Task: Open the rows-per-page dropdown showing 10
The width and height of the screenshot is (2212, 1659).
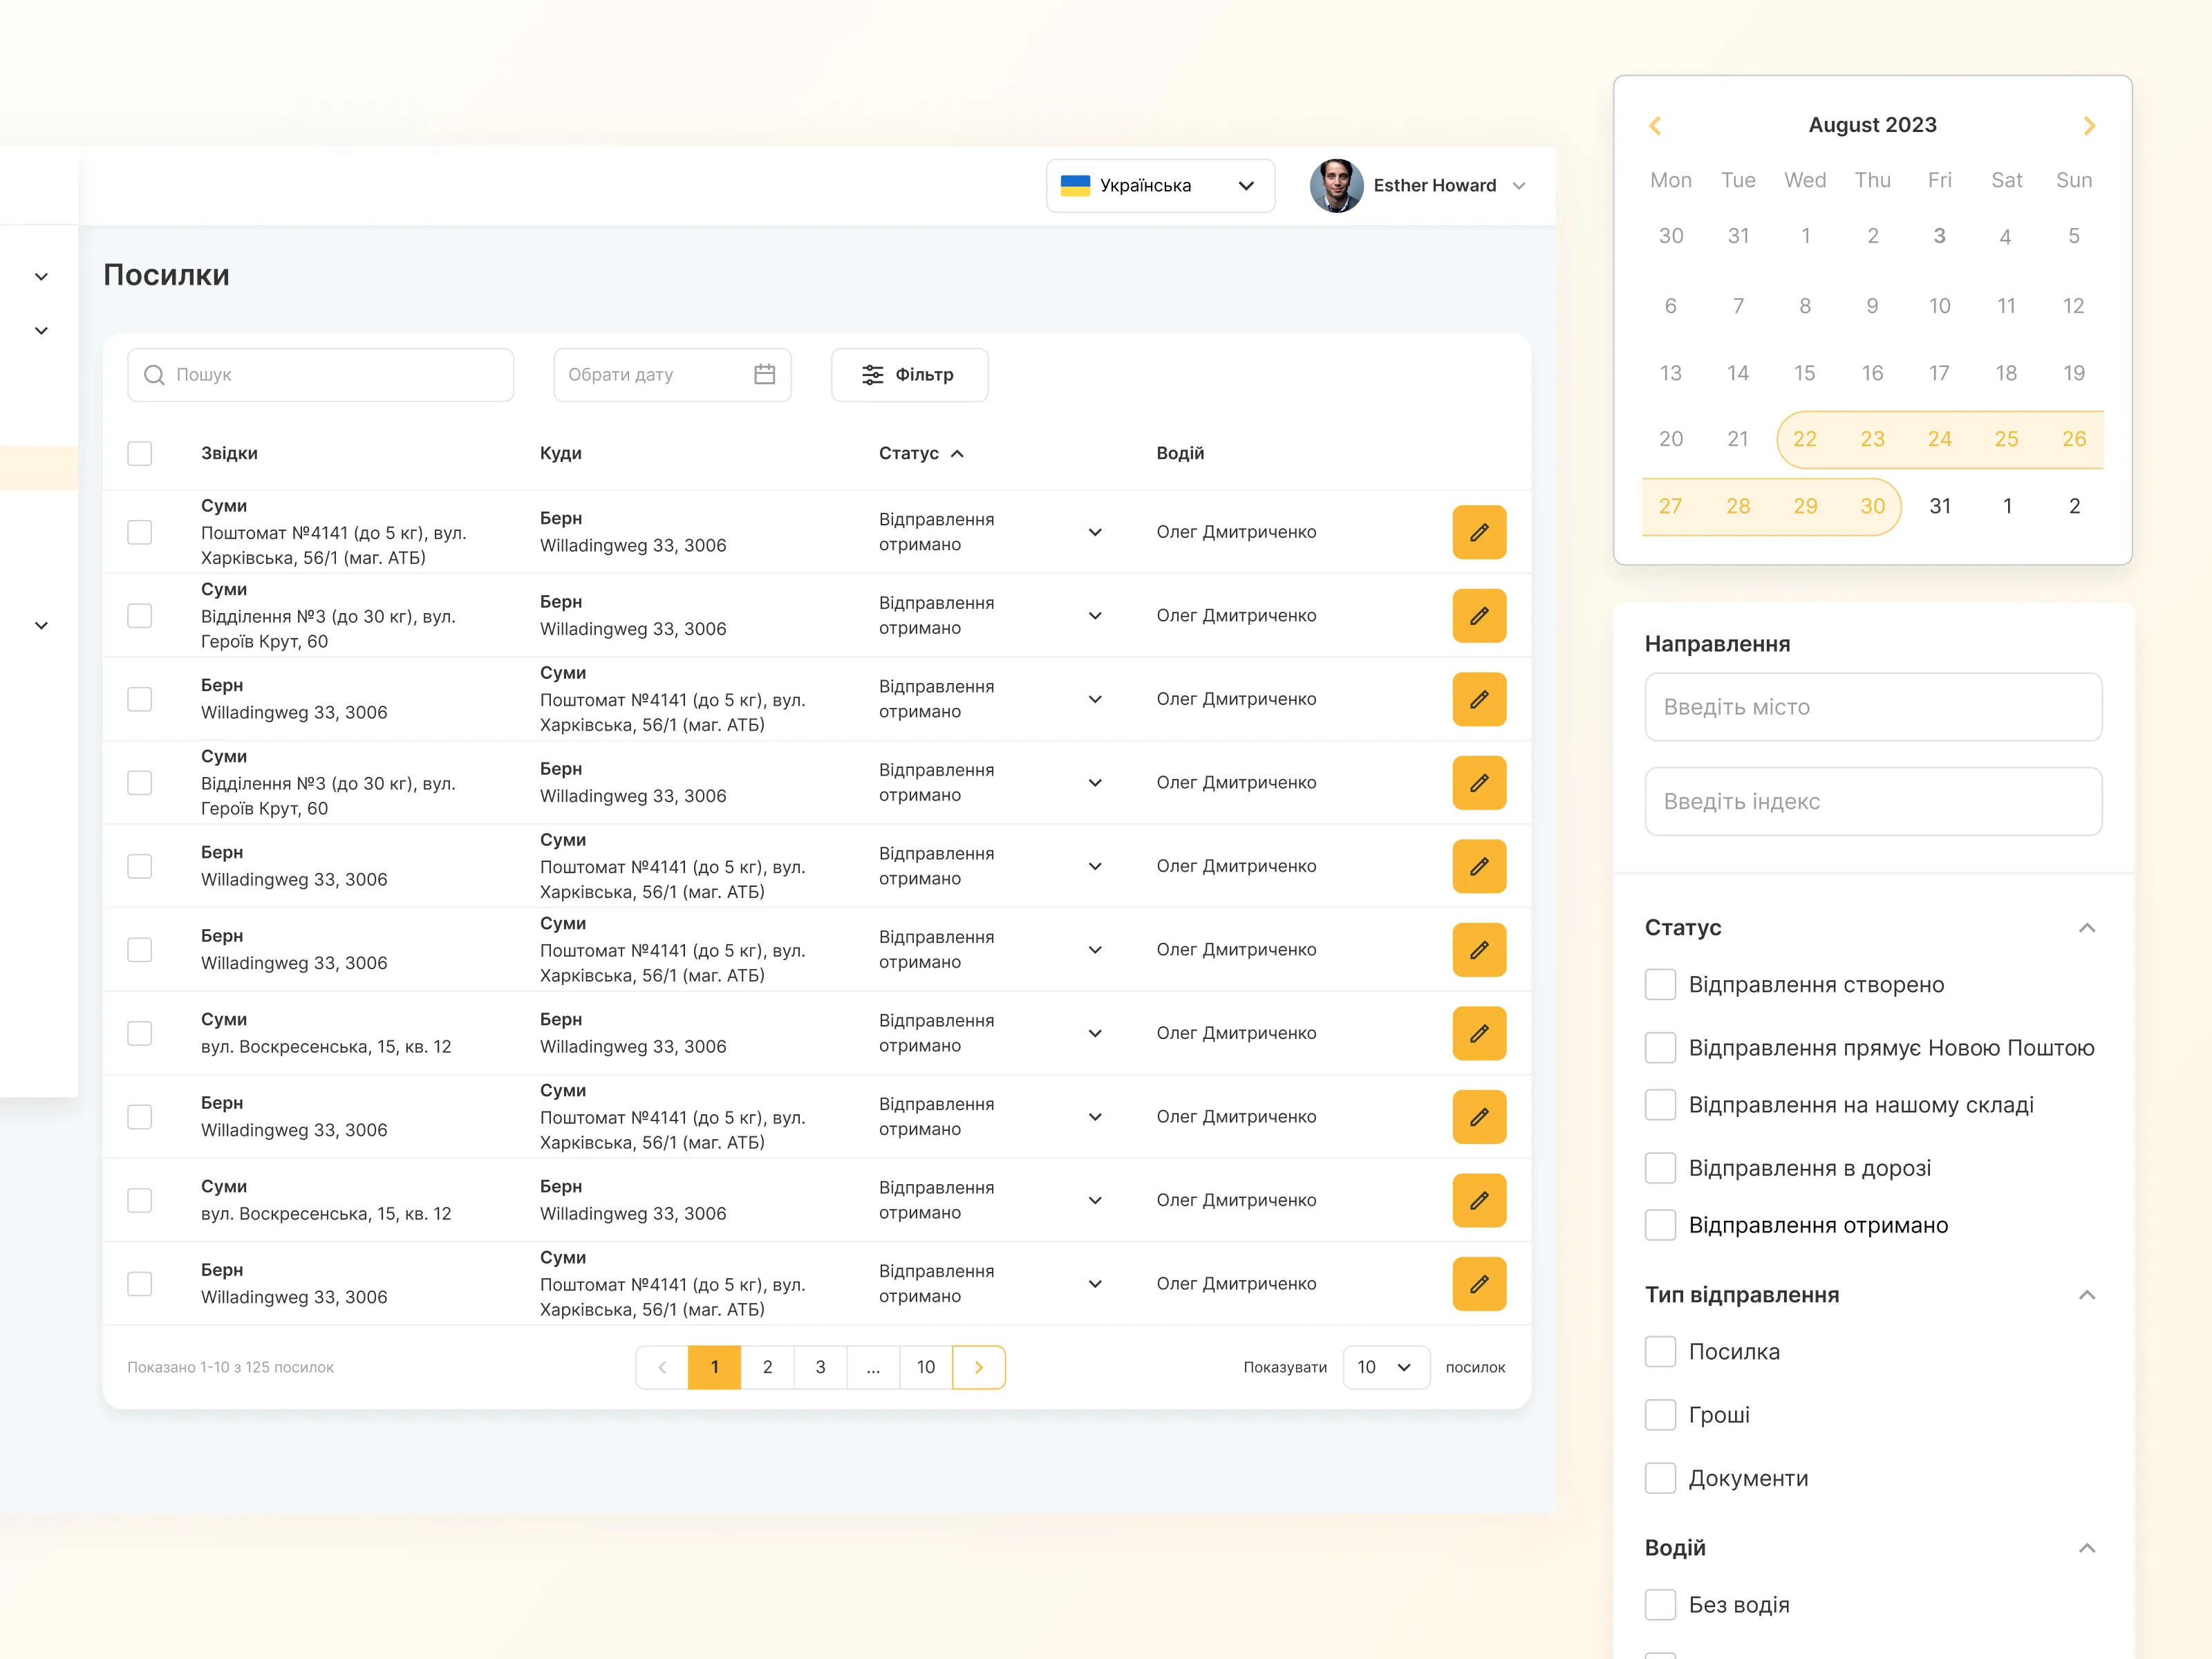Action: click(x=1385, y=1367)
